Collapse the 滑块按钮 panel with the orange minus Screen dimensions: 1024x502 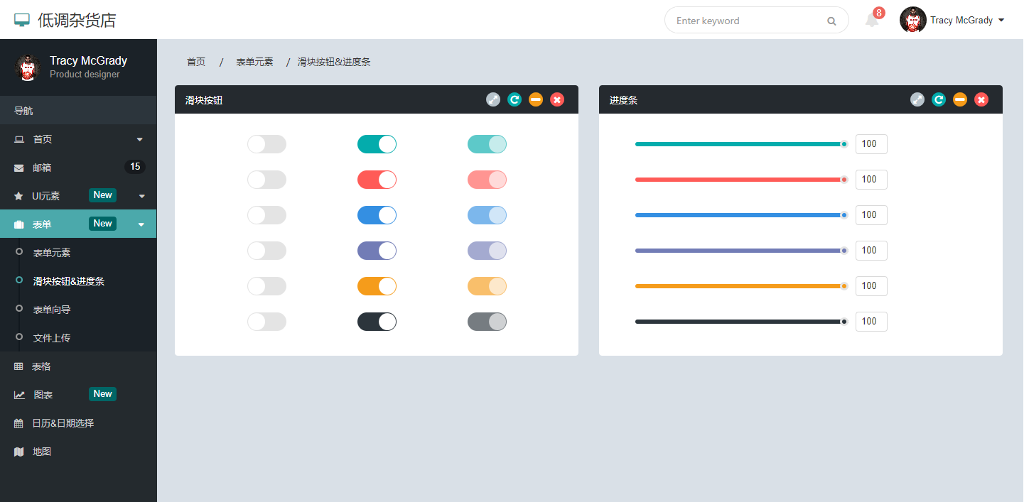[x=536, y=99]
